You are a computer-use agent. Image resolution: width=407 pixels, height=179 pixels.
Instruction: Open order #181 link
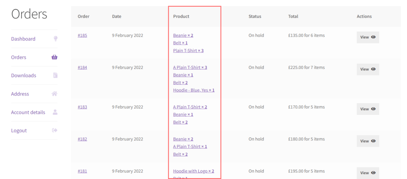coord(82,171)
